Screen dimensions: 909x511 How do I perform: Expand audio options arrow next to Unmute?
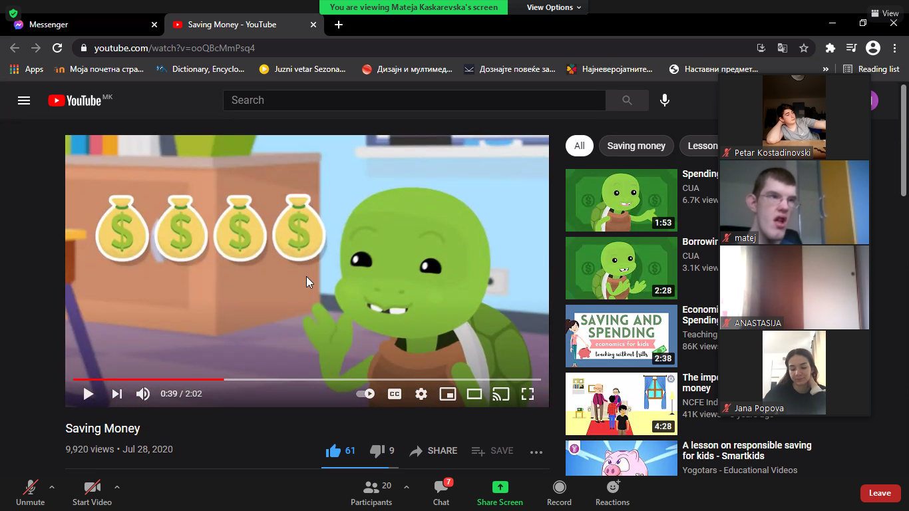tap(52, 487)
